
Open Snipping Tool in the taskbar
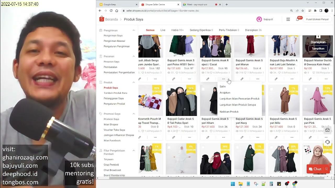tap(256, 184)
